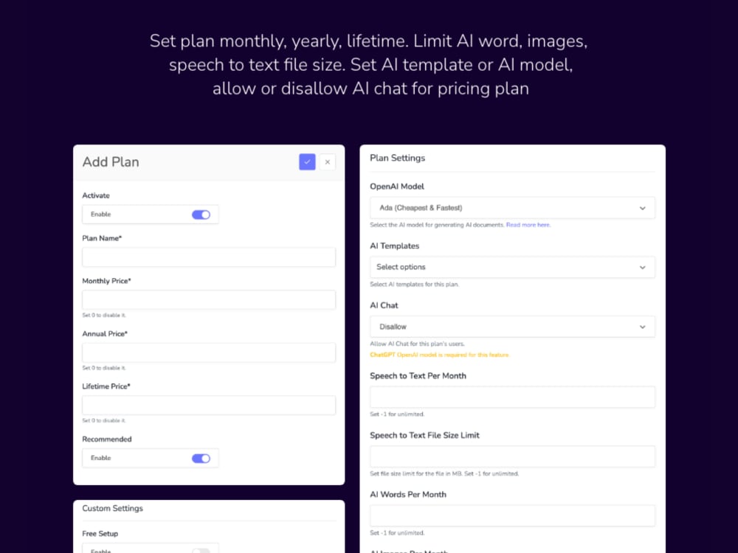Viewport: 738px width, 553px height.
Task: Enable the Free Setup toggle
Action: (x=200, y=551)
